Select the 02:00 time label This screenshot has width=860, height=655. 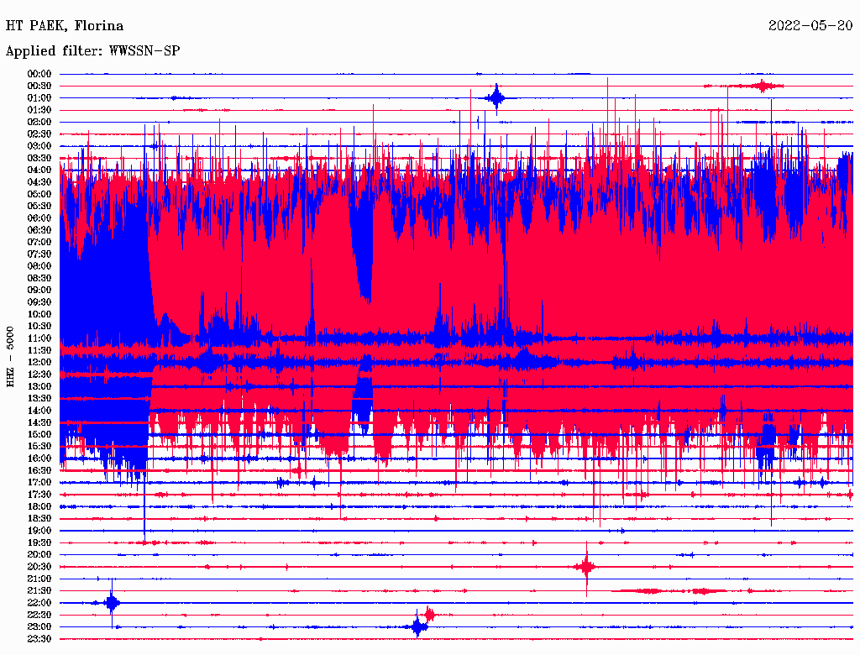click(x=39, y=123)
